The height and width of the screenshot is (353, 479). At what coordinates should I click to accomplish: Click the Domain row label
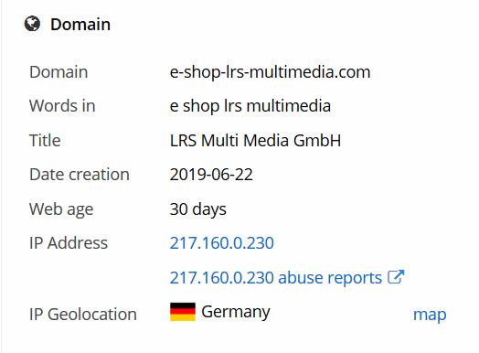59,72
